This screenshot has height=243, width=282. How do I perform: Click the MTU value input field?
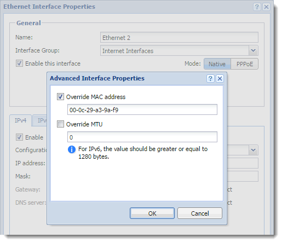pyautogui.click(x=142, y=137)
